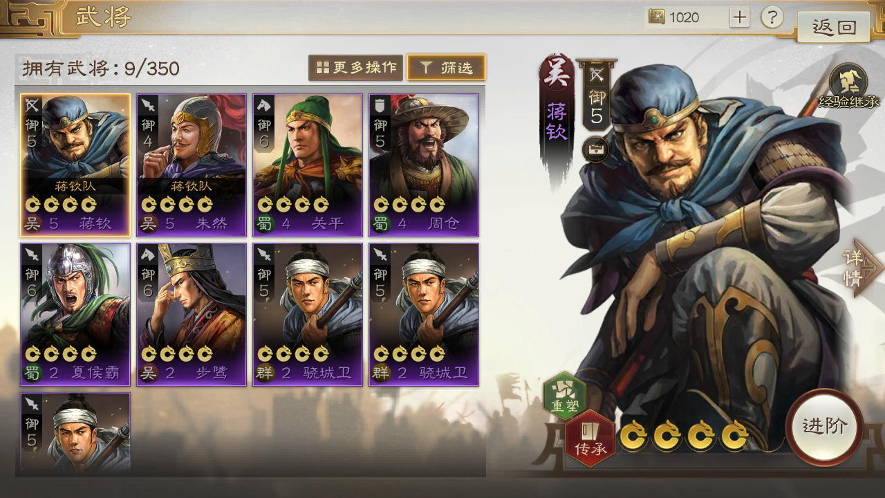Screen dimensions: 885x498
Task: Click the round 进阶 advance button
Action: point(824,426)
